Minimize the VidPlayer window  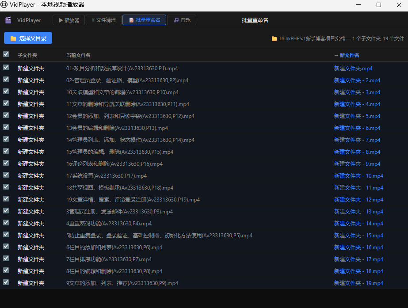click(x=358, y=5)
